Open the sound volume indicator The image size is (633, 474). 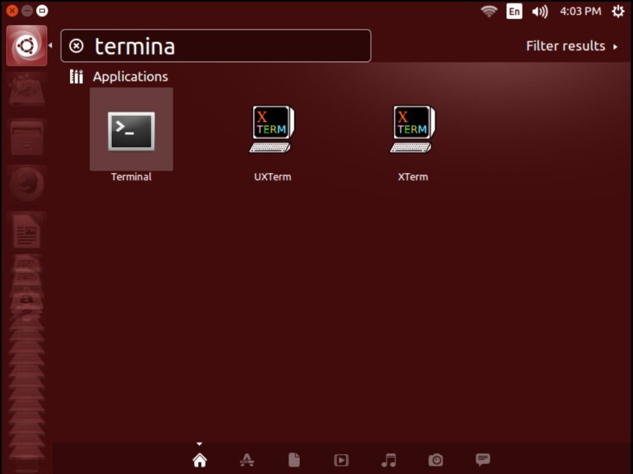[x=540, y=11]
